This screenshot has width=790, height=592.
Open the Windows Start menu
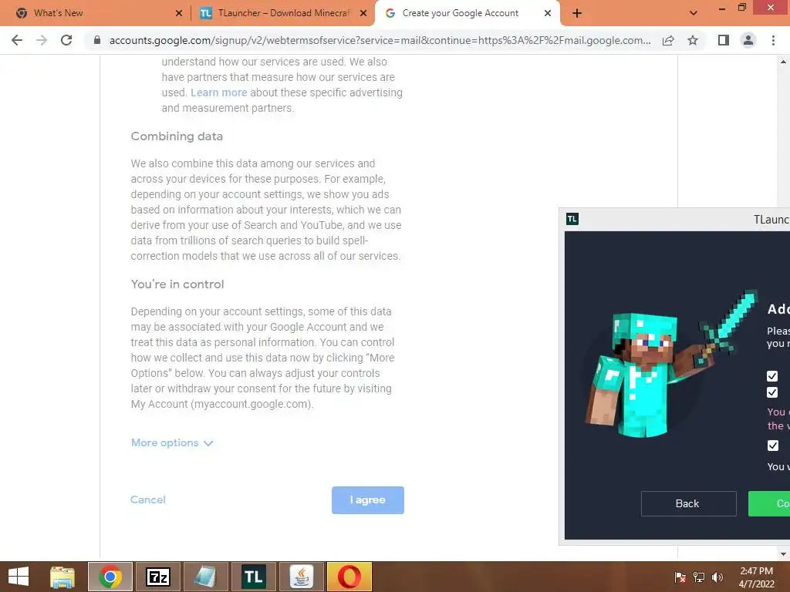[x=19, y=577]
